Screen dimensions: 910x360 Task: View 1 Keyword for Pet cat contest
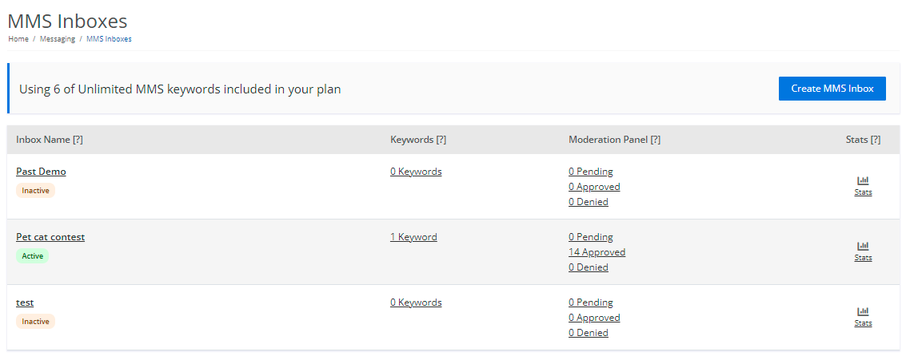413,237
